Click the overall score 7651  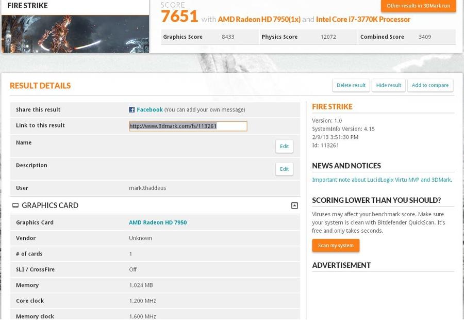(179, 17)
